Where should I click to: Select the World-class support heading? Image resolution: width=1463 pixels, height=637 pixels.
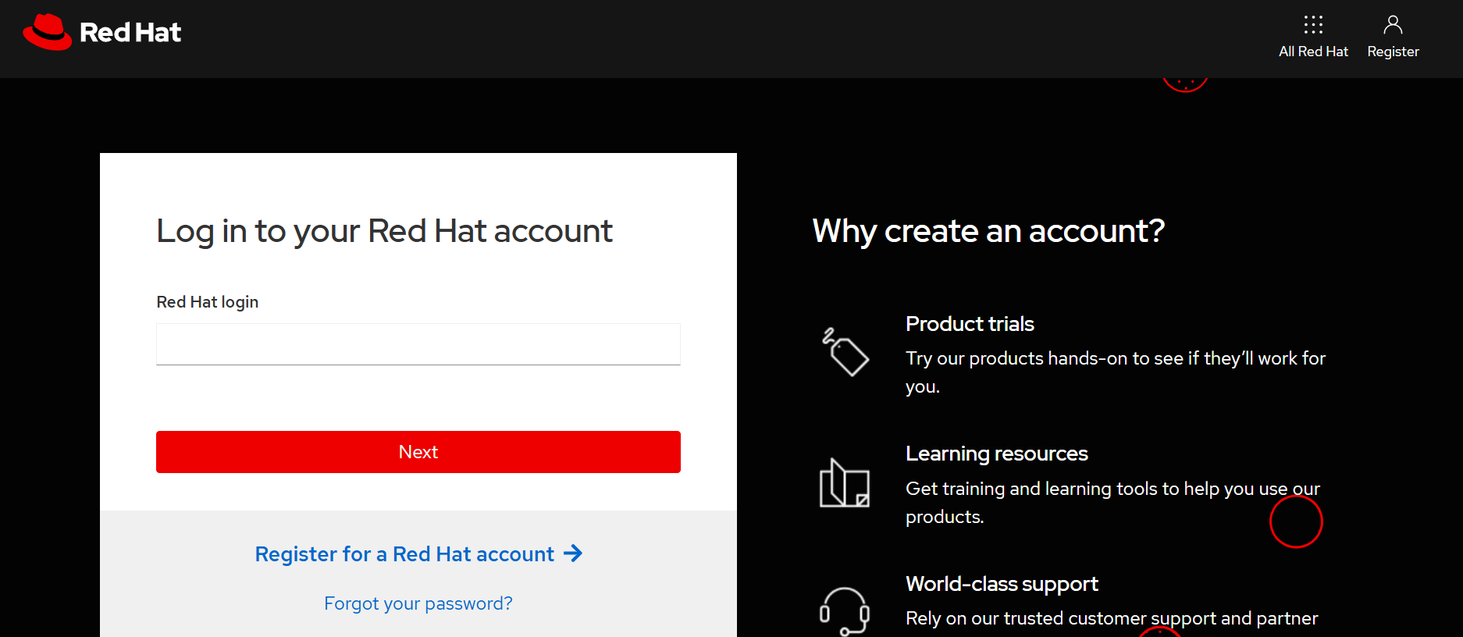1002,584
